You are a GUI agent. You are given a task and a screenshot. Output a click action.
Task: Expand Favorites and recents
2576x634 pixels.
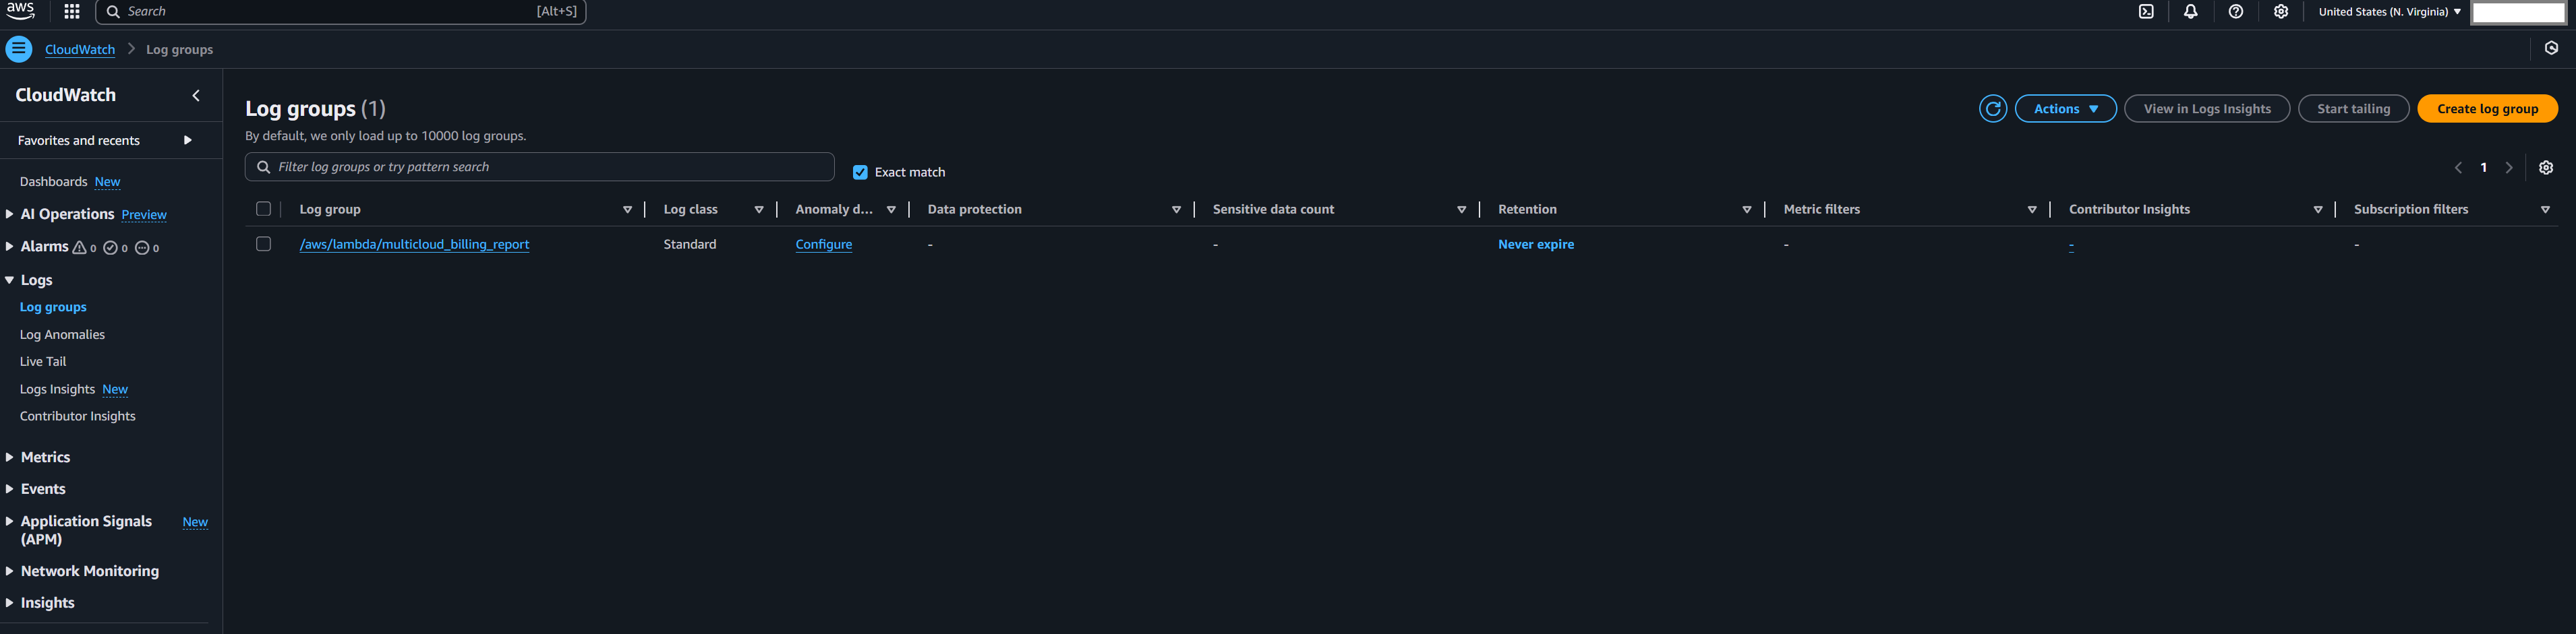pyautogui.click(x=187, y=141)
